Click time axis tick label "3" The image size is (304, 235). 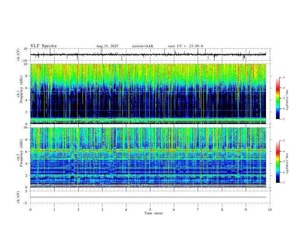(102, 210)
